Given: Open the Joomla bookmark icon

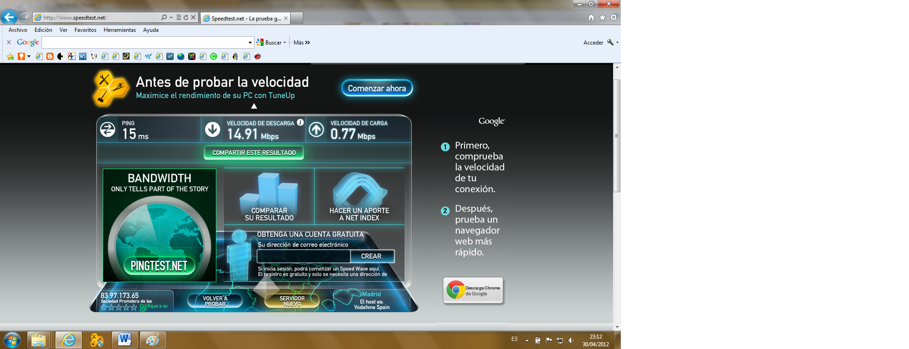Looking at the screenshot, I should 192,56.
